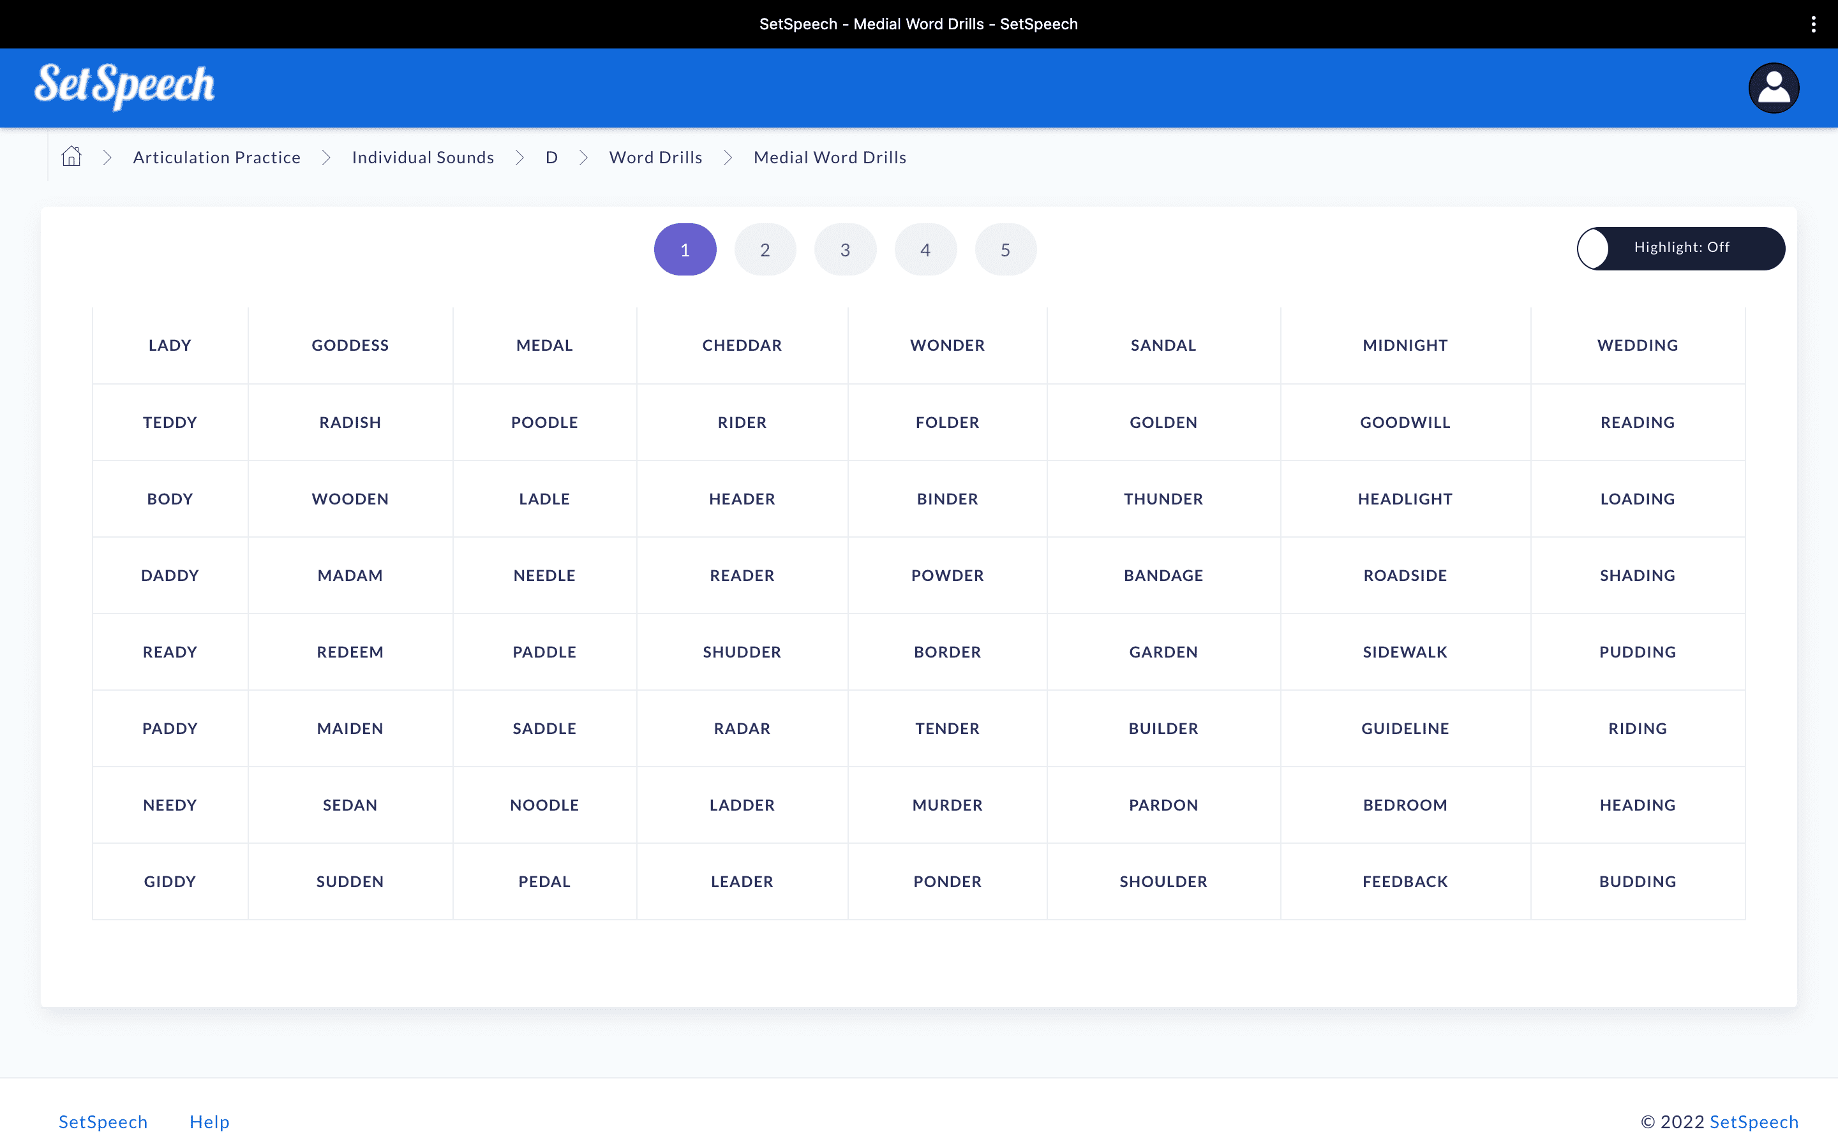Open the Help link in footer
This screenshot has width=1838, height=1148.
click(x=209, y=1121)
